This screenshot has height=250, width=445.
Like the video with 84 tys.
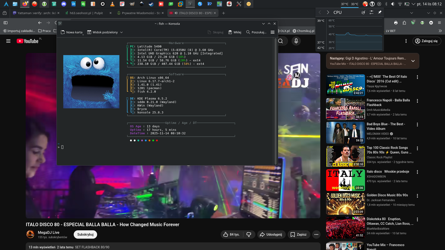(232, 234)
